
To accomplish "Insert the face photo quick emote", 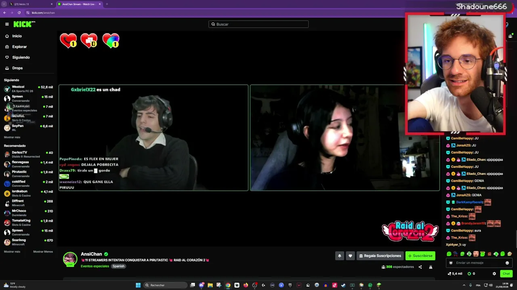I will [476, 254].
